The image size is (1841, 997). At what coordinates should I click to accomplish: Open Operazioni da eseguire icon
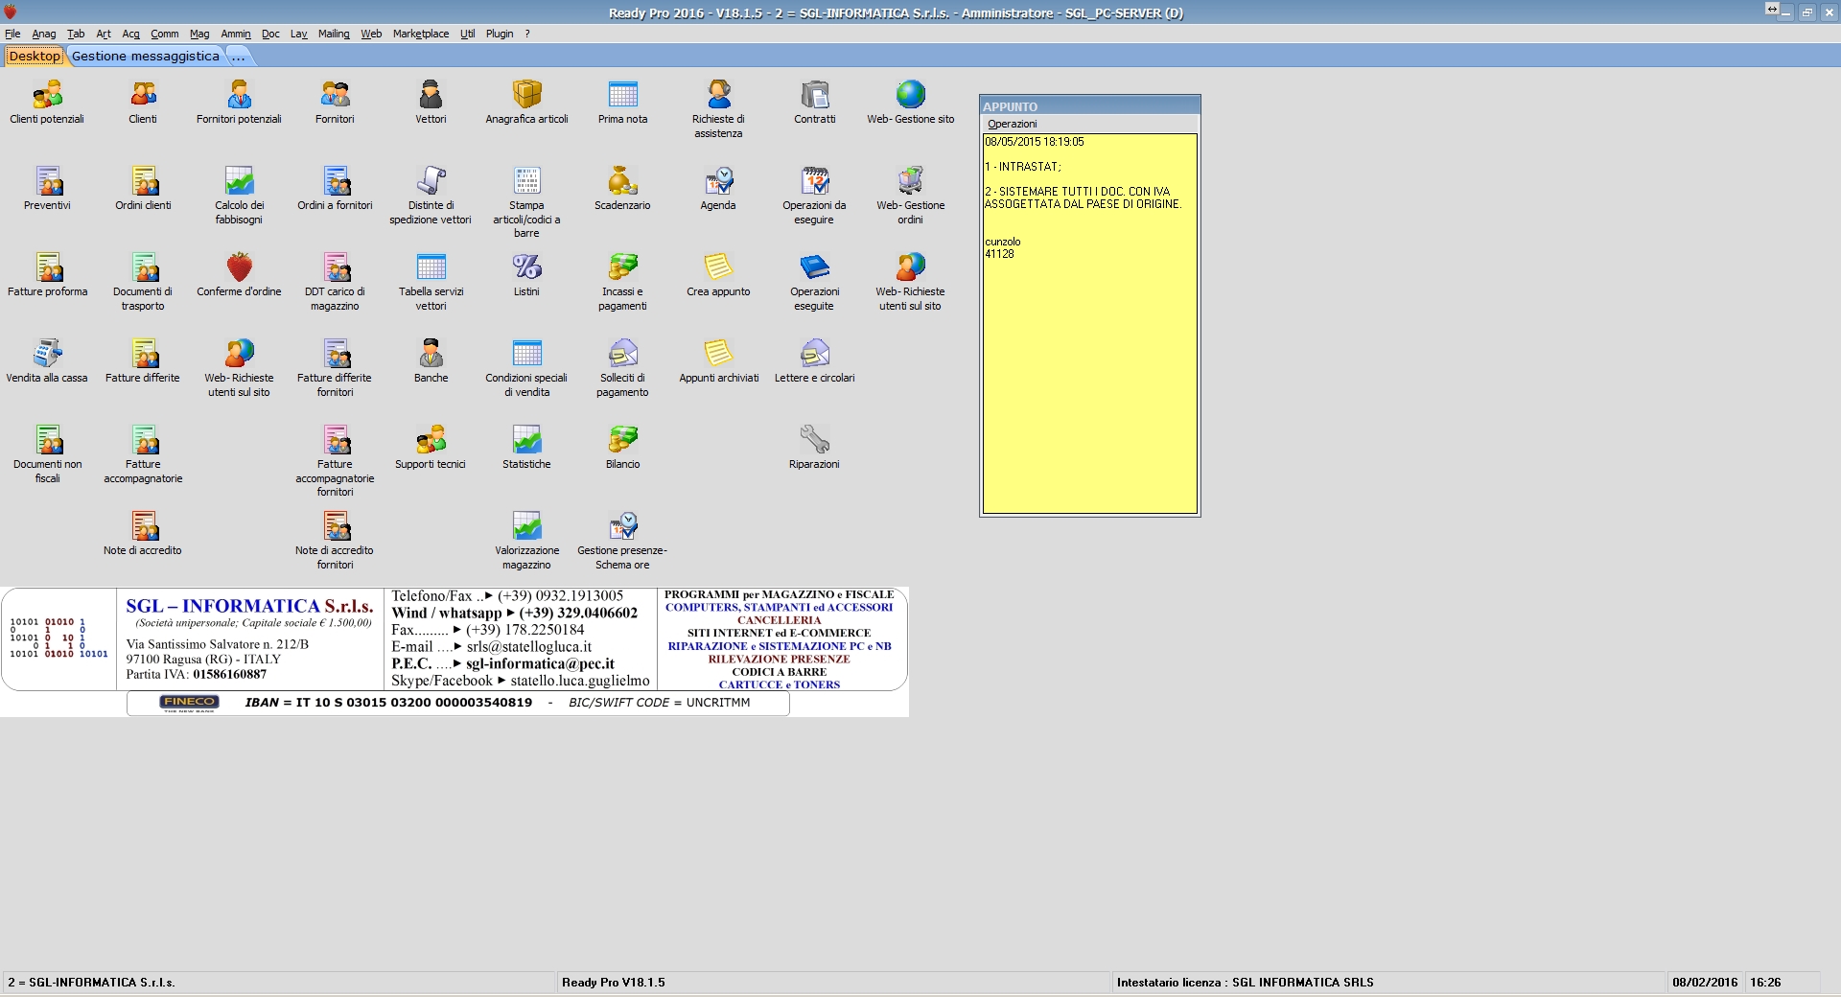[814, 181]
